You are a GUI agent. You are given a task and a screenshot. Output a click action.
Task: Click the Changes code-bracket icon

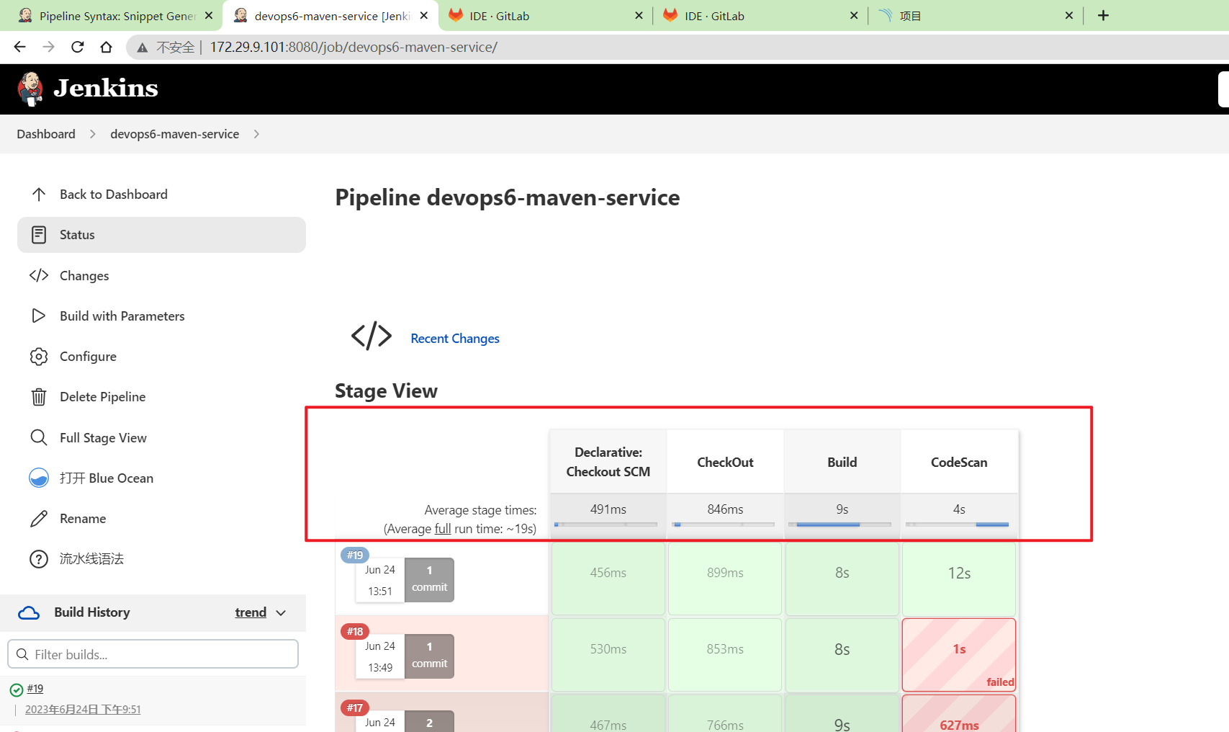tap(39, 275)
